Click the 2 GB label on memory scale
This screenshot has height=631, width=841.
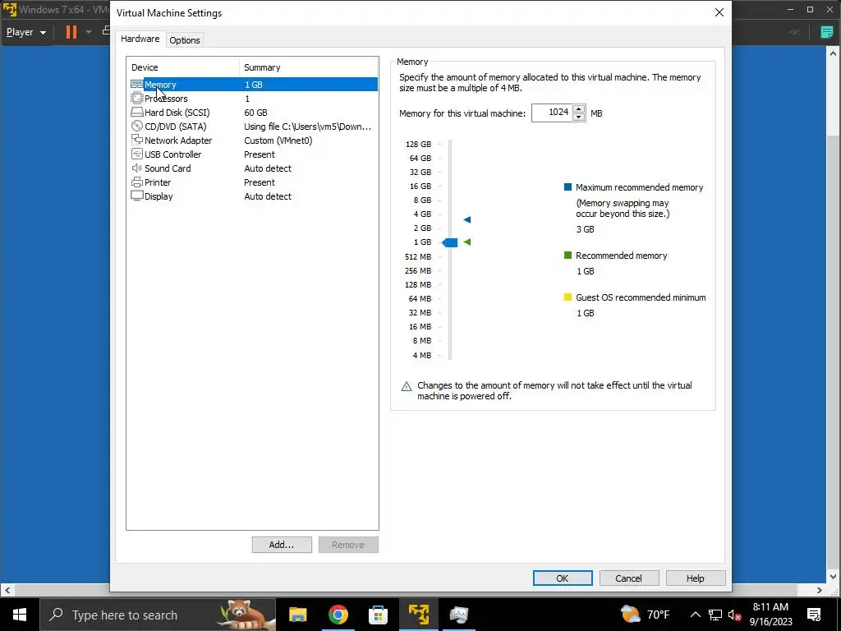[422, 228]
